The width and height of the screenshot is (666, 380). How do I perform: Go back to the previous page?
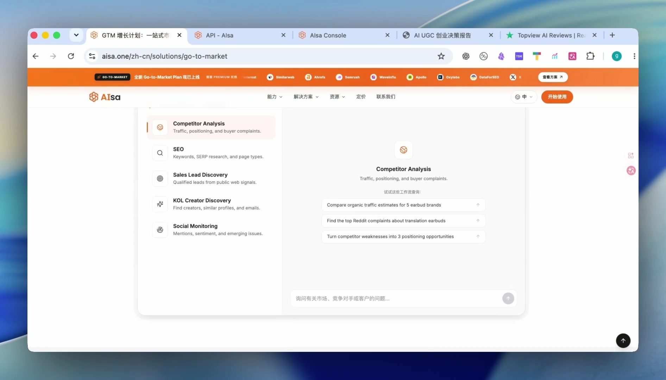coord(36,56)
